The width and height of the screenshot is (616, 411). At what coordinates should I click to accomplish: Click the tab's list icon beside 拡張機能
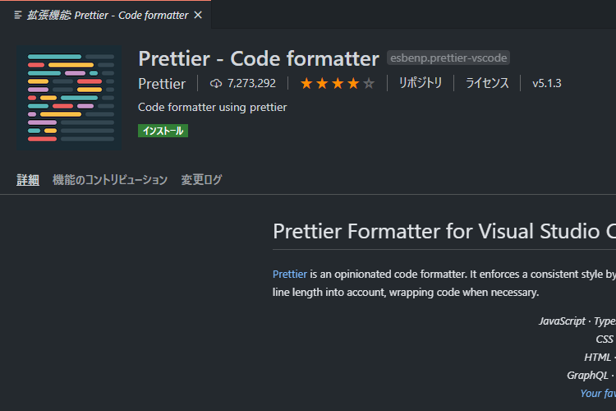click(x=18, y=15)
